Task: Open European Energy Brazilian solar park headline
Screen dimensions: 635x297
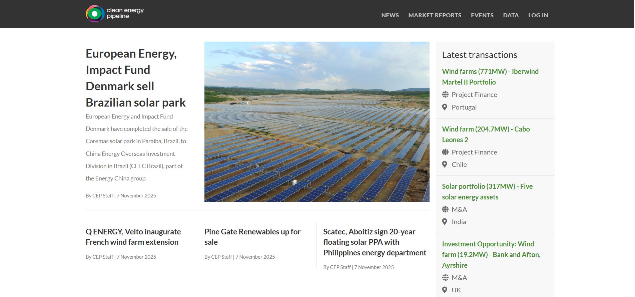Action: tap(136, 78)
